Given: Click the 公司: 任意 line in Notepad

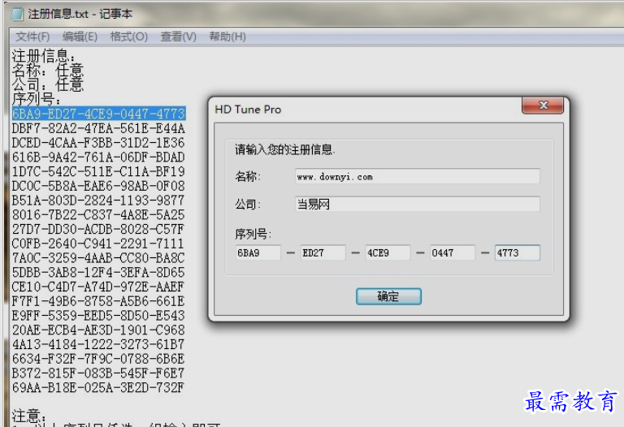Looking at the screenshot, I should [x=48, y=84].
